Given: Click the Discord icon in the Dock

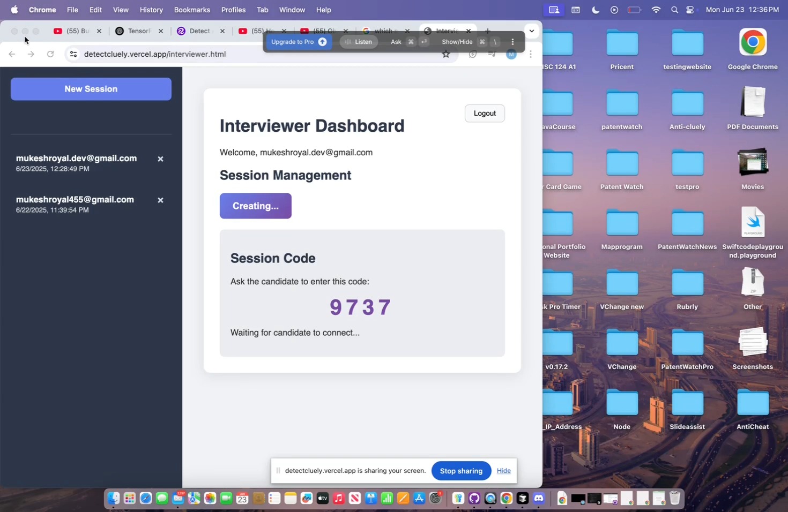Looking at the screenshot, I should click(x=539, y=499).
